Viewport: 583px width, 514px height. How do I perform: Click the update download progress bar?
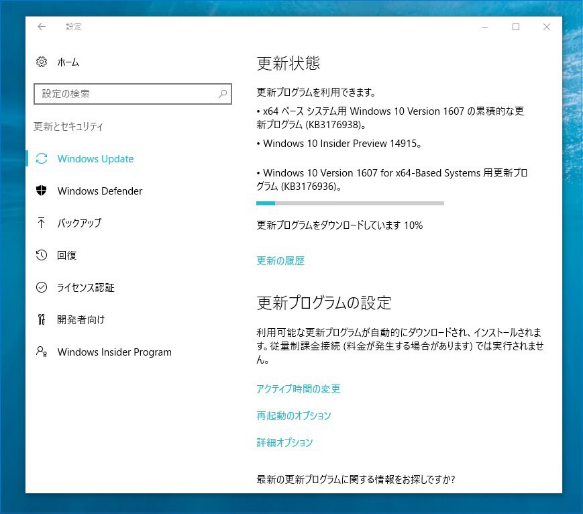[x=350, y=203]
